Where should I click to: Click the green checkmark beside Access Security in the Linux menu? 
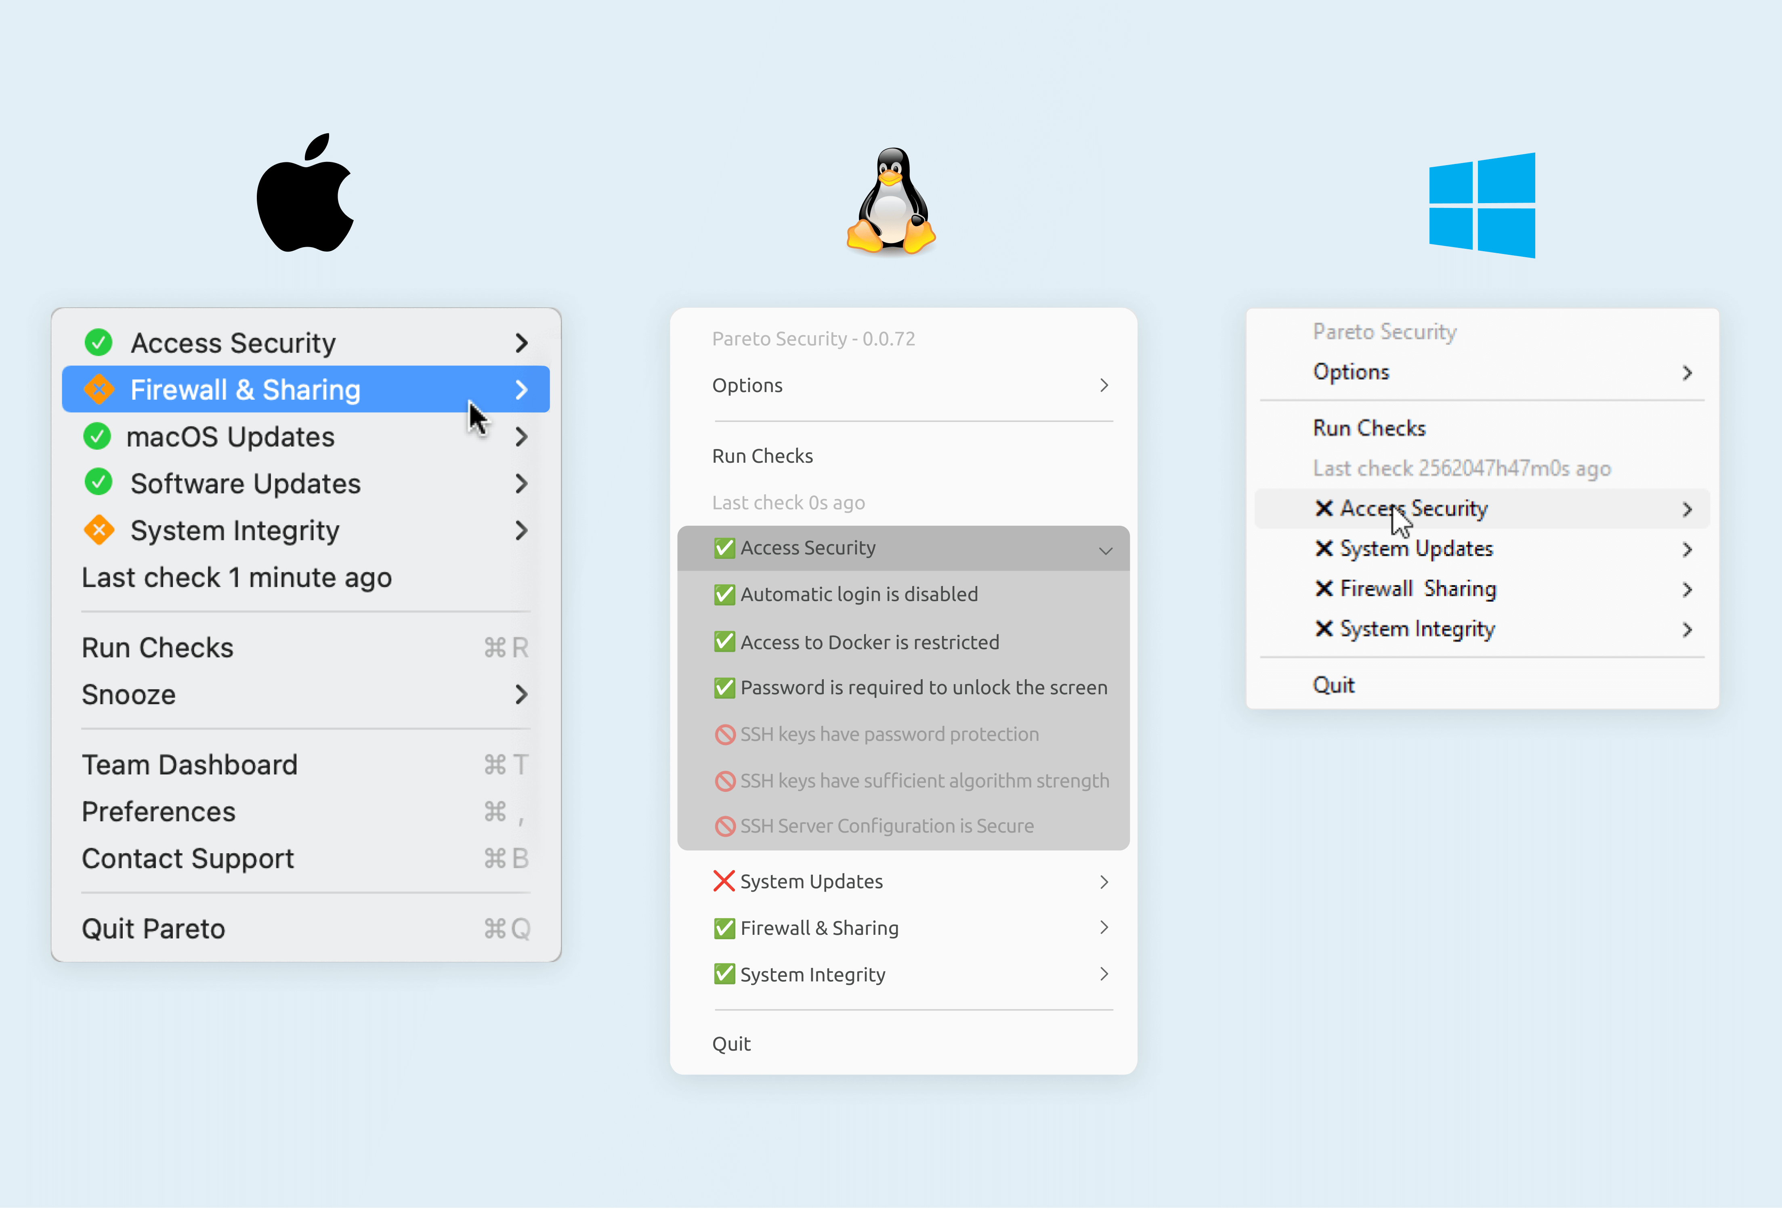point(724,548)
